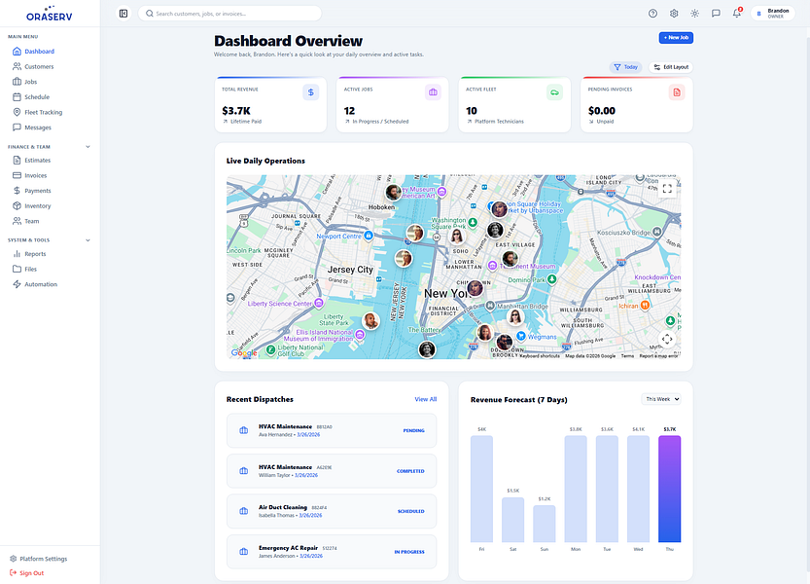
Task: Click the Total Revenue dollar icon
Action: coord(311,92)
